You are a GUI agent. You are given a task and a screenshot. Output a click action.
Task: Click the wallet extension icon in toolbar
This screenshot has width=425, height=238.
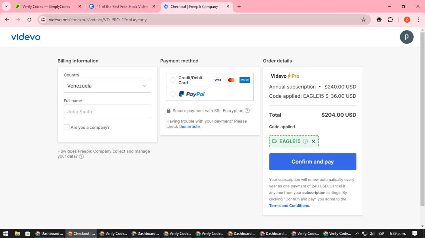click(x=379, y=20)
